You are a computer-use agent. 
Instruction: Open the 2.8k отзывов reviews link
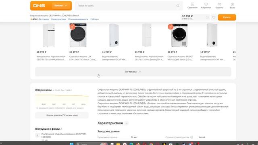point(43,19)
